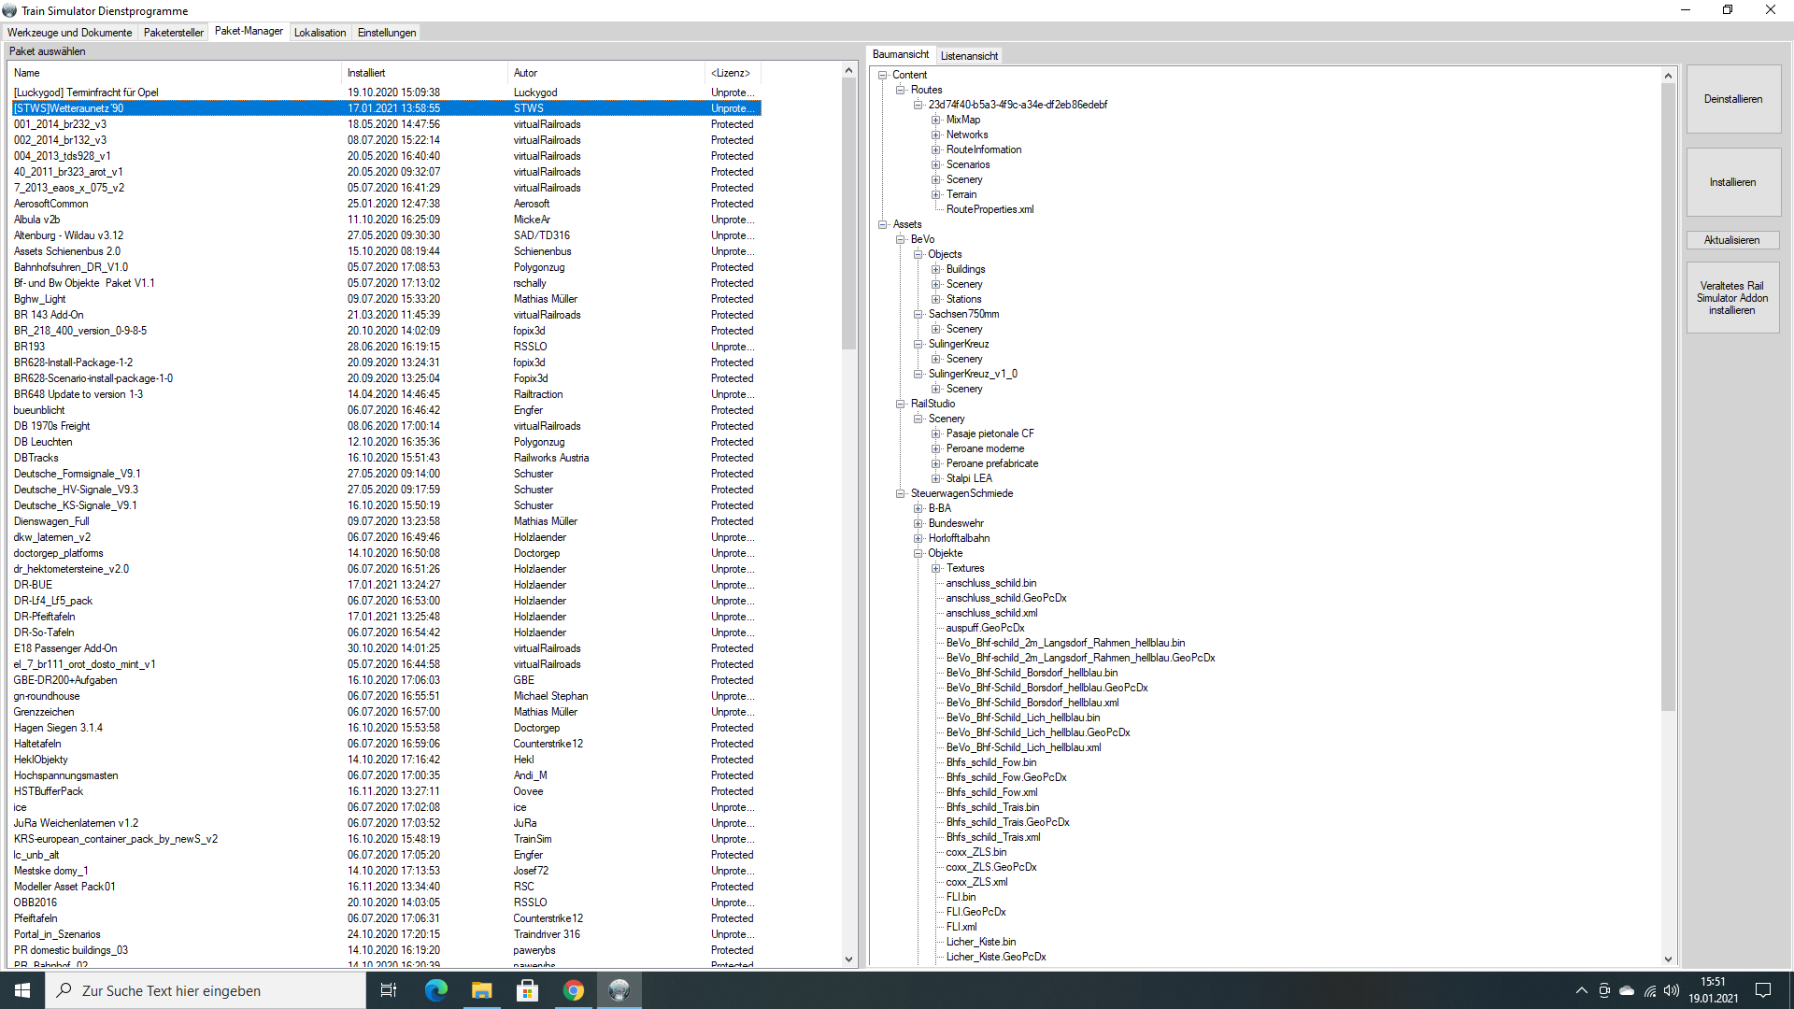Image resolution: width=1794 pixels, height=1009 pixels.
Task: Select the DBTracks package row
Action: (36, 458)
